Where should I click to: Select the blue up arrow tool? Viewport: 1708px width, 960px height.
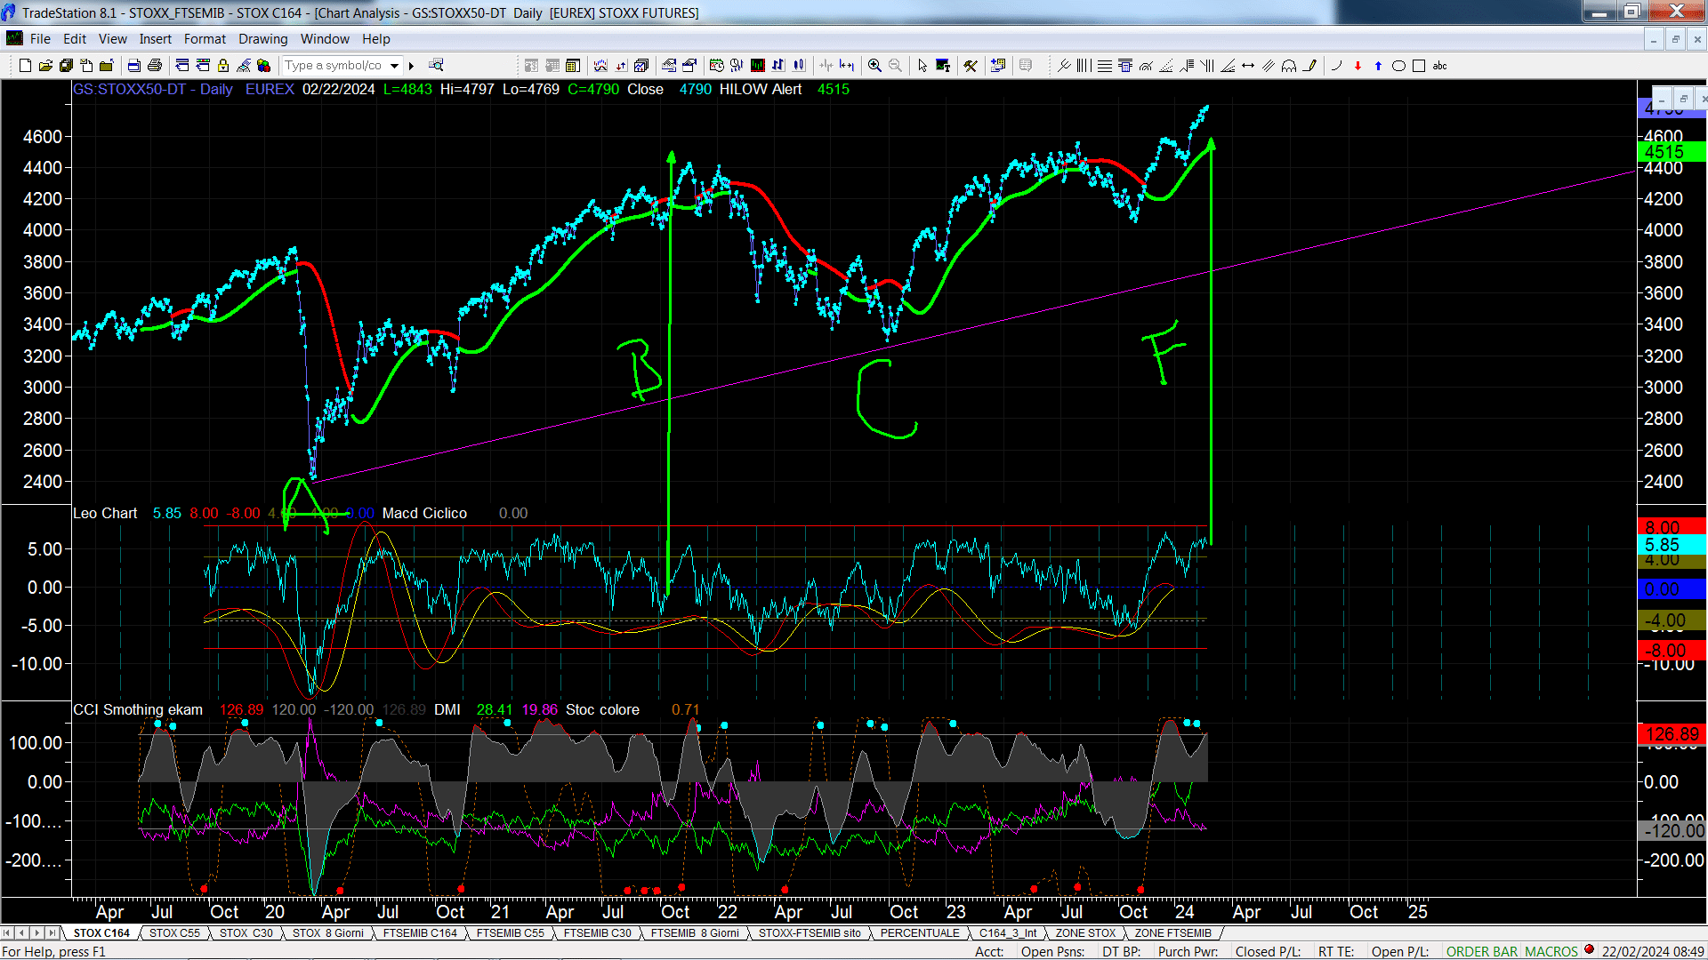[1378, 65]
